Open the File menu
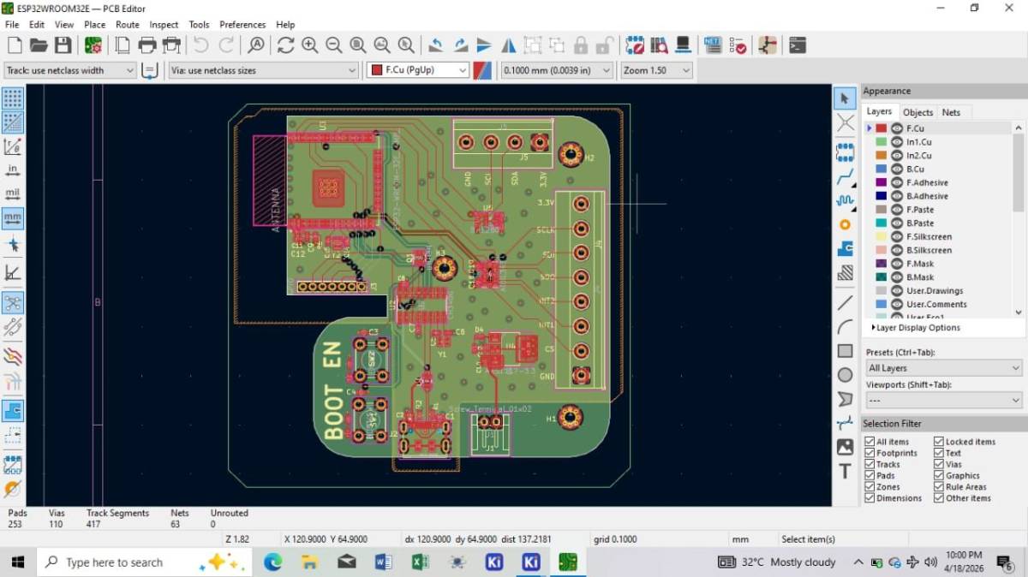Image resolution: width=1028 pixels, height=577 pixels. click(11, 25)
